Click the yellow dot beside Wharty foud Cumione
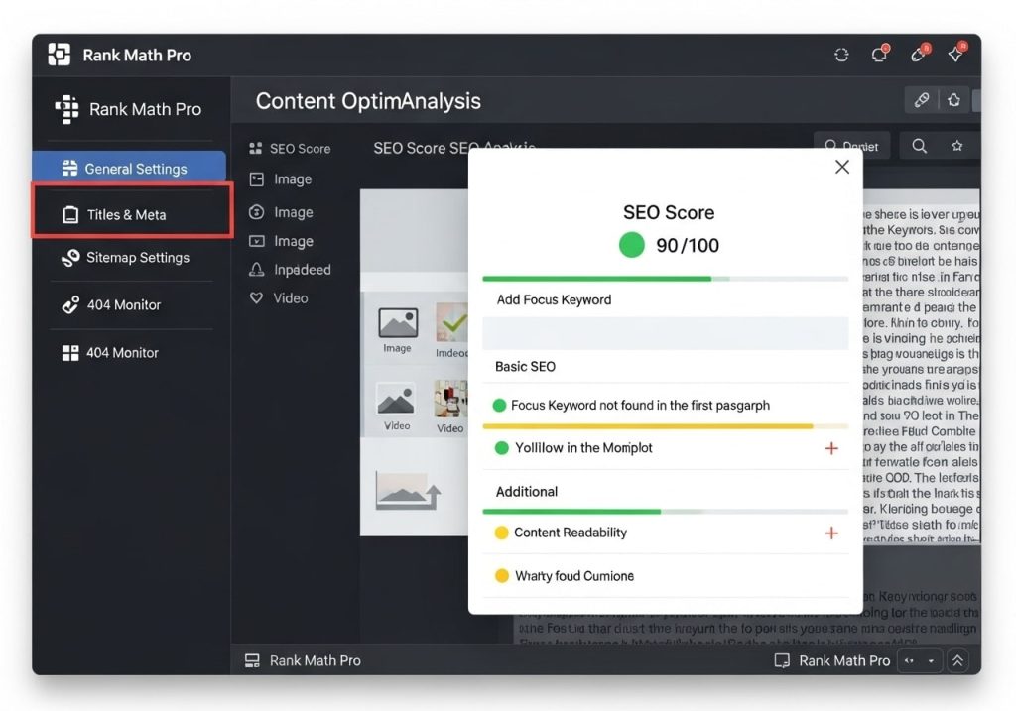 (x=501, y=576)
